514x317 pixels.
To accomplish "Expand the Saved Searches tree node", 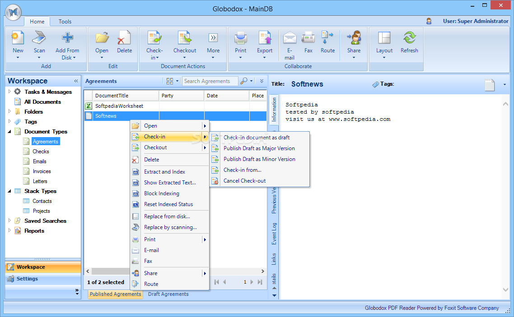I will pos(9,221).
